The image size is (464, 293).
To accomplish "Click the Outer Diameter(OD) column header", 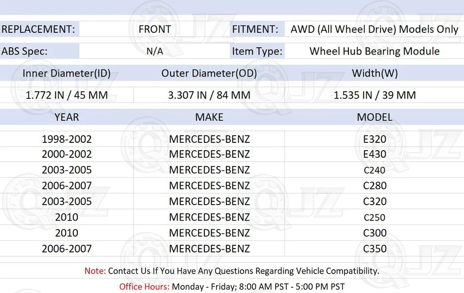I will click(209, 73).
